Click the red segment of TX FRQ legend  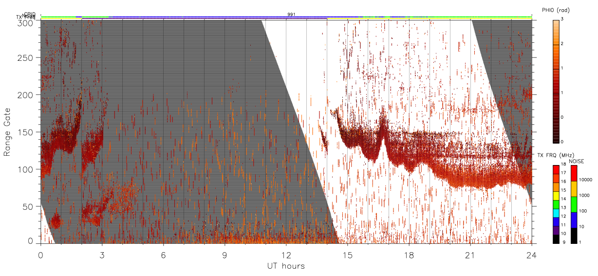click(555, 170)
